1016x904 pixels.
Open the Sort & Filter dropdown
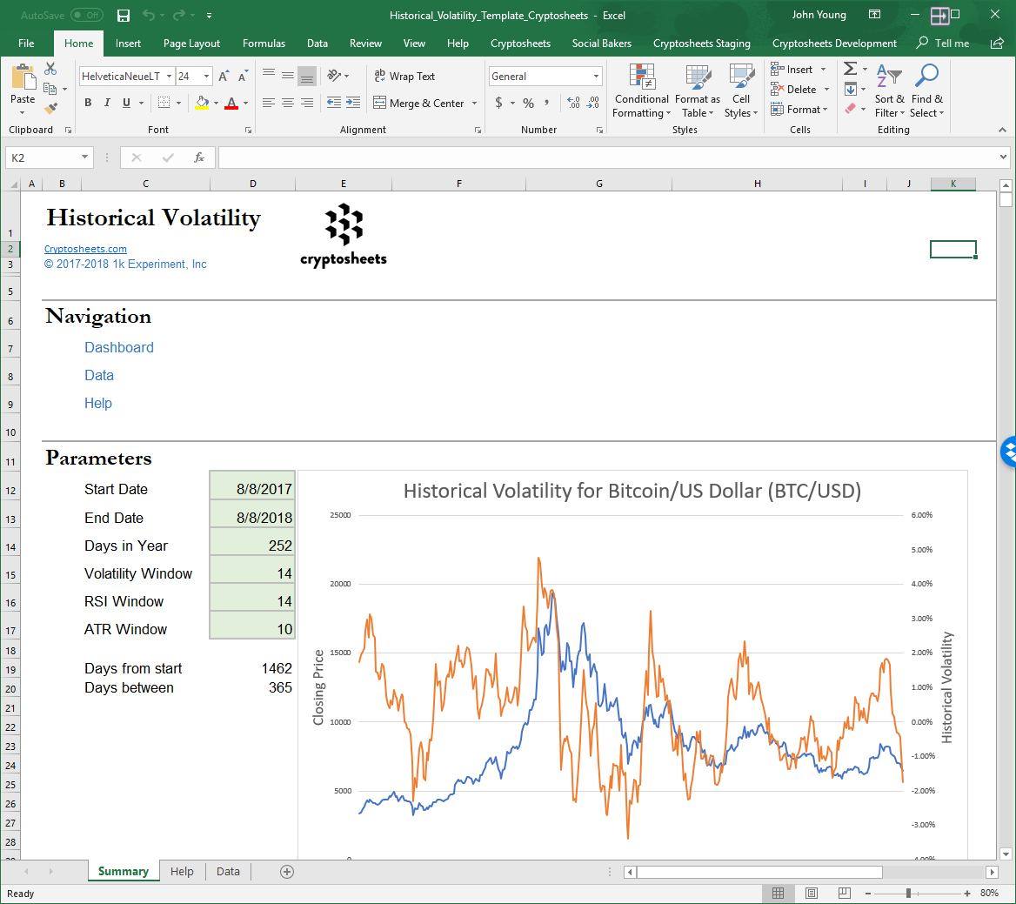[x=890, y=91]
